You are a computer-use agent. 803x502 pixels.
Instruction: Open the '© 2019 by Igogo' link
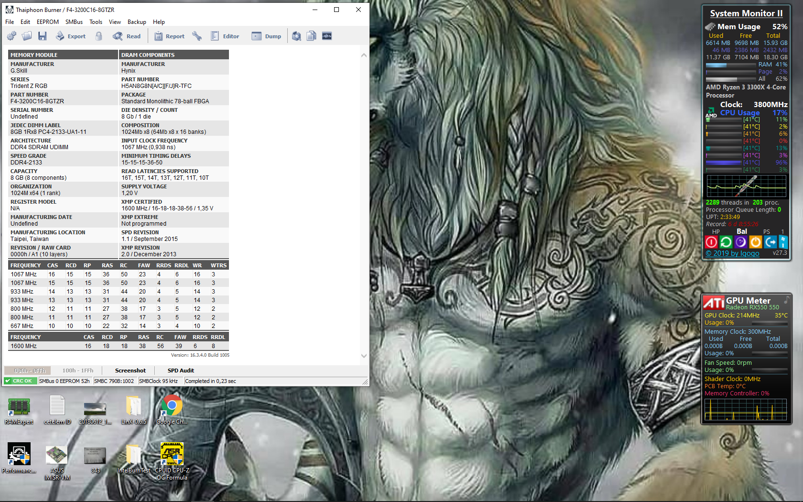coord(732,253)
